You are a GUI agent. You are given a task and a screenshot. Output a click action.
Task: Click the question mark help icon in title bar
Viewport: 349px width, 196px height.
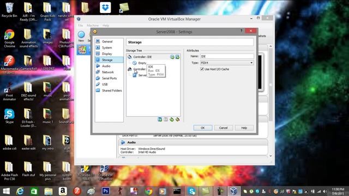pyautogui.click(x=241, y=30)
